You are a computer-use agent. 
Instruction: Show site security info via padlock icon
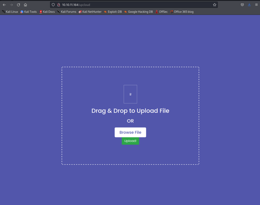59,5
